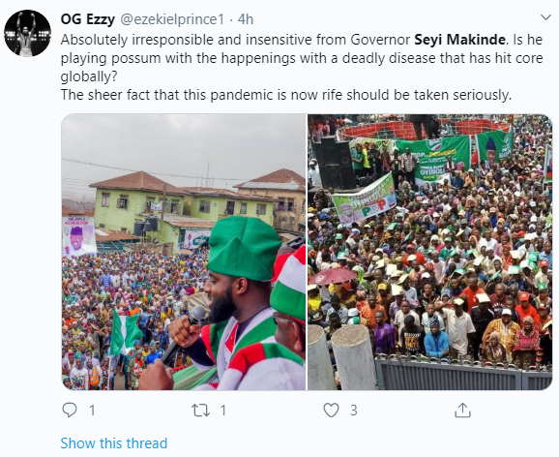This screenshot has height=457, width=559.
Task: Click the reply count number 1
Action: 92,411
